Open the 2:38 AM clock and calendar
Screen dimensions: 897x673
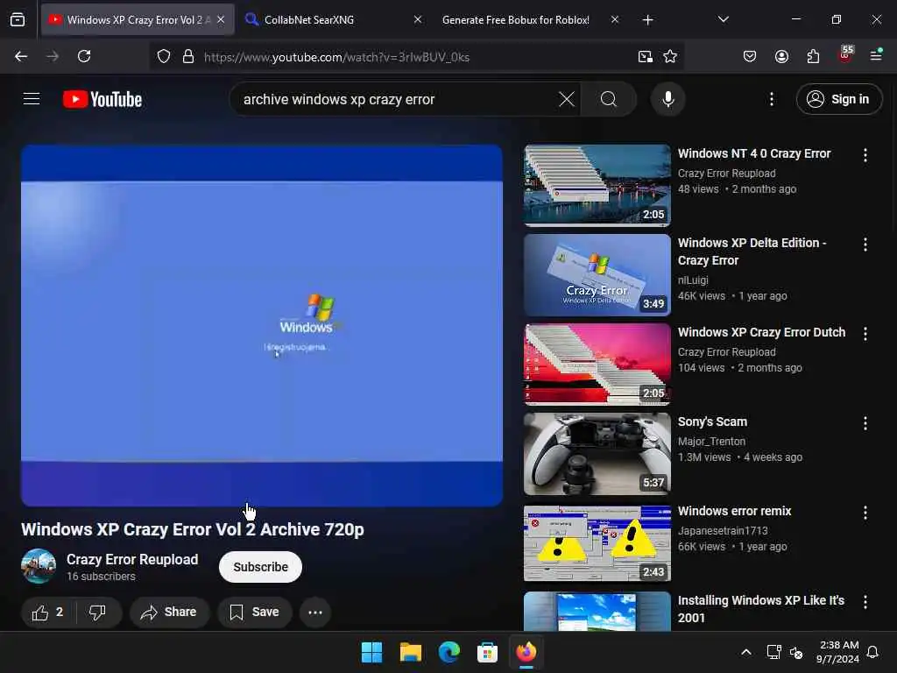837,652
